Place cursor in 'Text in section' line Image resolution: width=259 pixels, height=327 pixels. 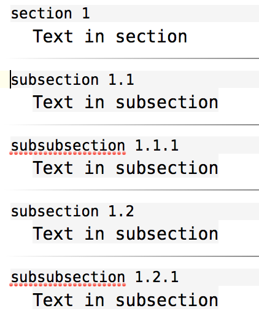click(110, 36)
